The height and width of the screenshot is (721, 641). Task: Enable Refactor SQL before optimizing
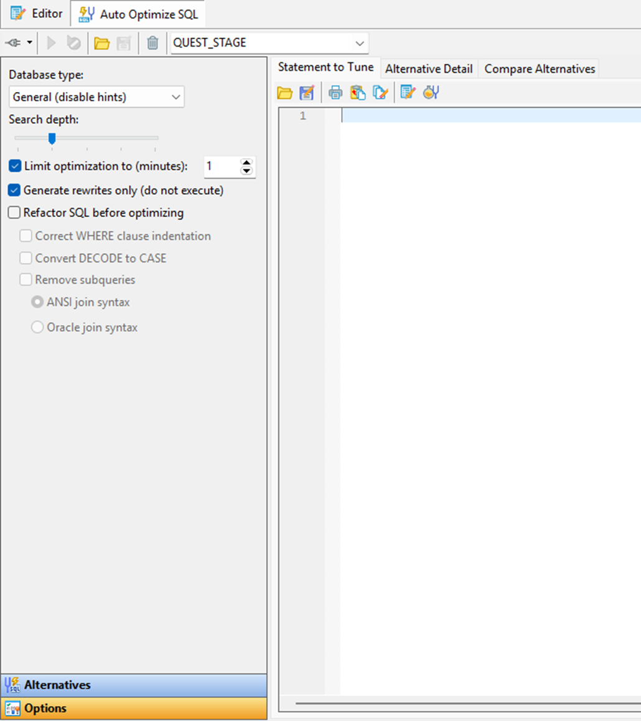click(x=15, y=212)
